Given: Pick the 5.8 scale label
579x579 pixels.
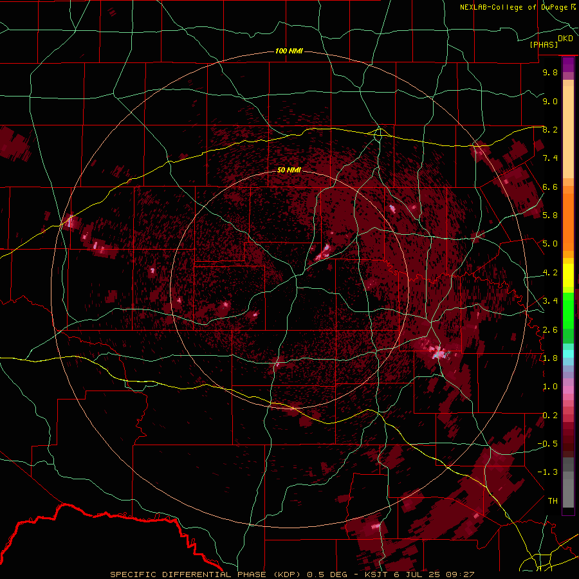Looking at the screenshot, I should [x=550, y=216].
